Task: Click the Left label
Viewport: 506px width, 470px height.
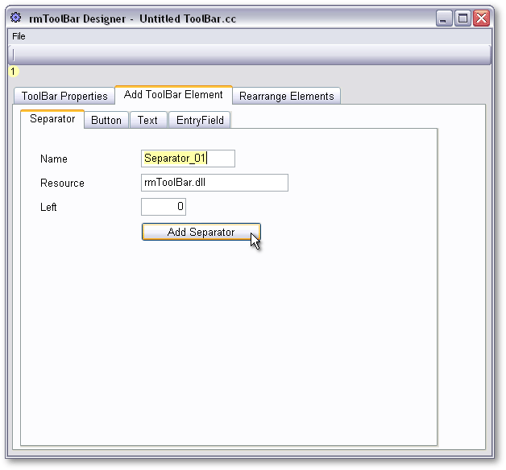Action: coord(48,207)
